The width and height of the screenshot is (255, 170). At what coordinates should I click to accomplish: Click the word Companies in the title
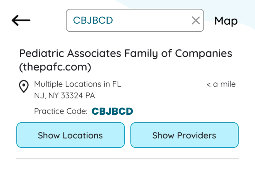203,54
